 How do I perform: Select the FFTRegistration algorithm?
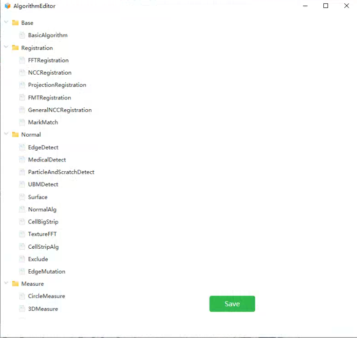coord(48,60)
